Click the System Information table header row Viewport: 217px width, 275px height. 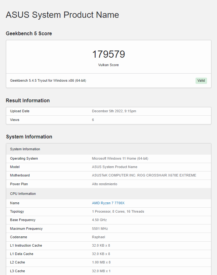click(109, 149)
